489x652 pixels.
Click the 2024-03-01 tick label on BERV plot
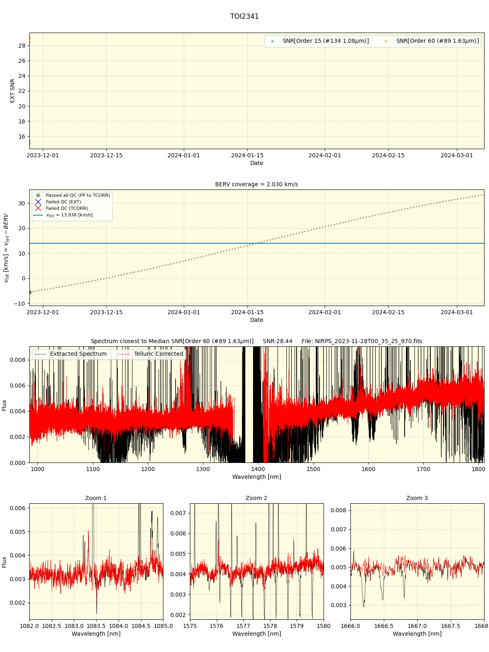pyautogui.click(x=457, y=312)
